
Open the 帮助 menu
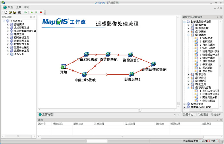click(27, 7)
